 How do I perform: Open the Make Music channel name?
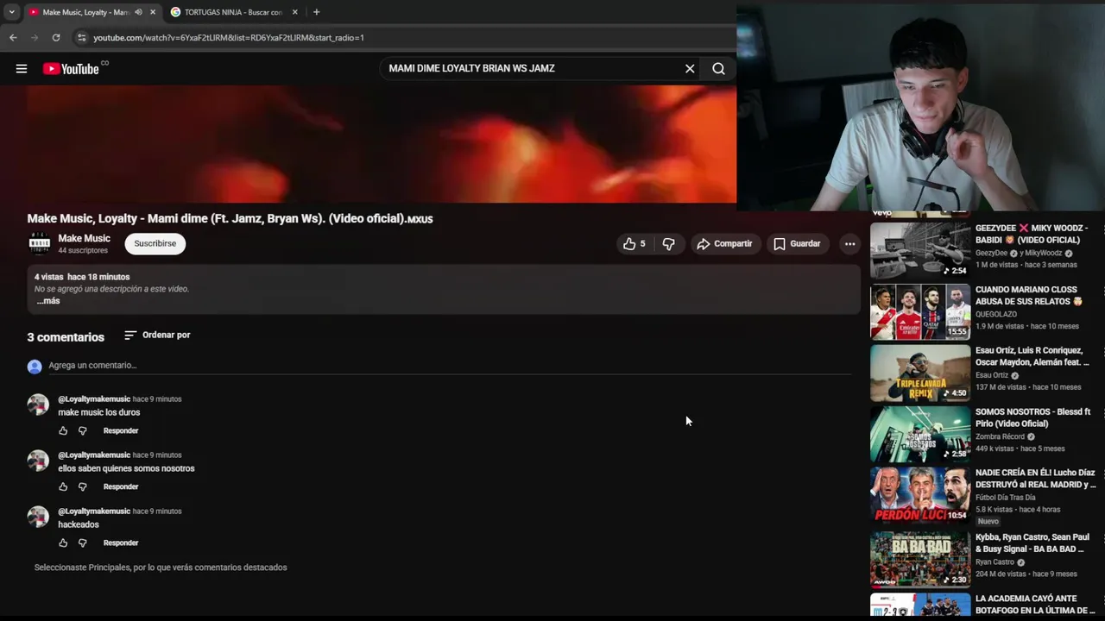[84, 238]
